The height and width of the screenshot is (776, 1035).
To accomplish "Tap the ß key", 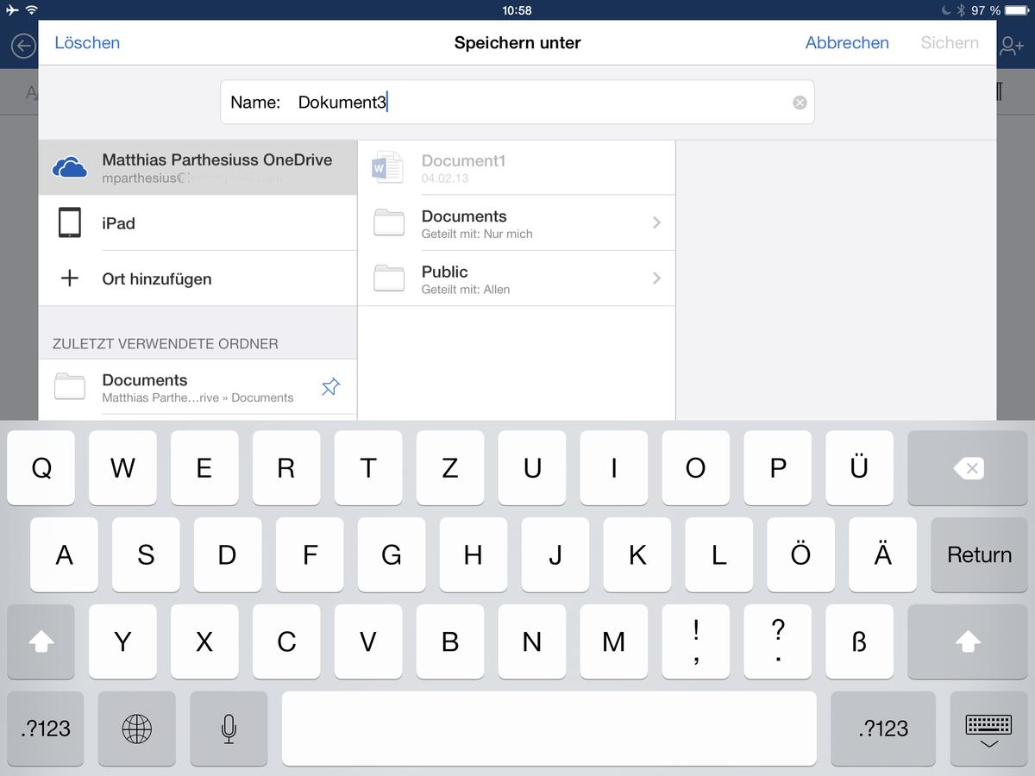I will [859, 641].
